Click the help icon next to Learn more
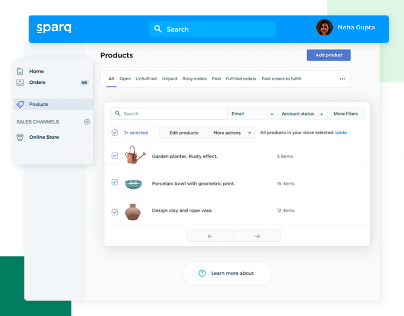This screenshot has height=316, width=404. 202,273
